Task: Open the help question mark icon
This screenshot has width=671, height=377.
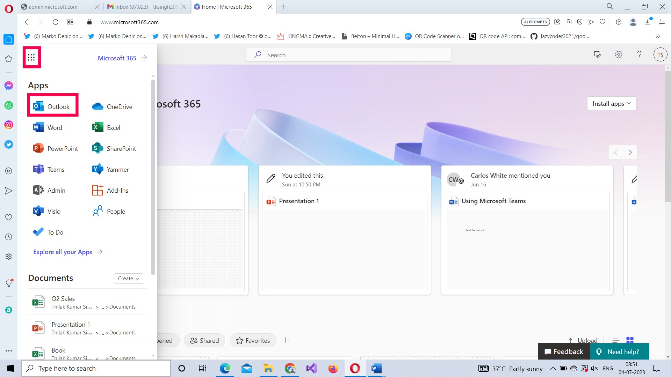Action: 639,54
